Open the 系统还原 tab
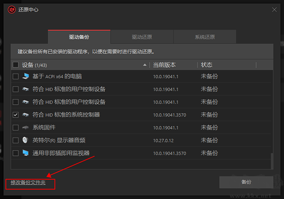Screen dimensions: 284x199 (204, 36)
